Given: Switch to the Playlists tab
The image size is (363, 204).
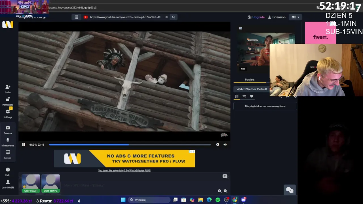Looking at the screenshot, I should pyautogui.click(x=250, y=80).
